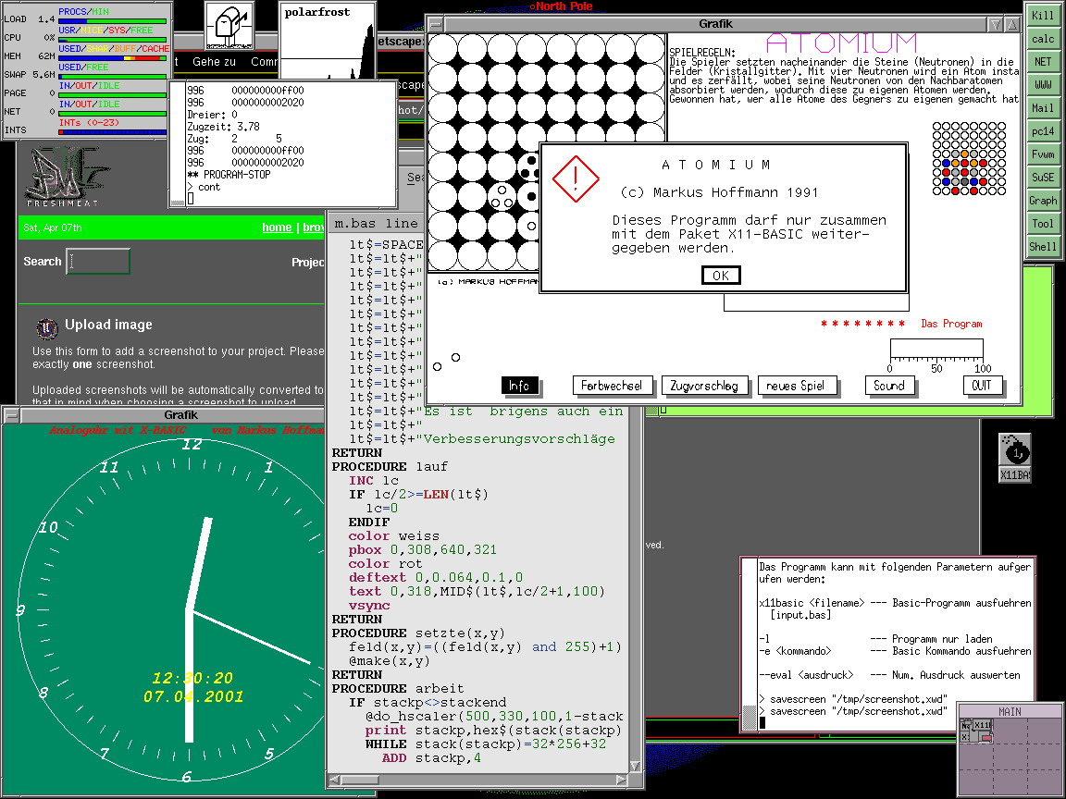Click the Atomium volume scale from 0 to 100
Screen dimensions: 1066x799
pyautogui.click(x=936, y=356)
